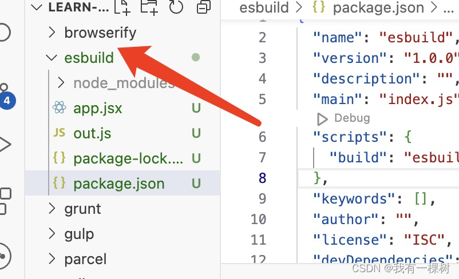
Task: Click line number 2 in the gutter
Action: [x=262, y=37]
